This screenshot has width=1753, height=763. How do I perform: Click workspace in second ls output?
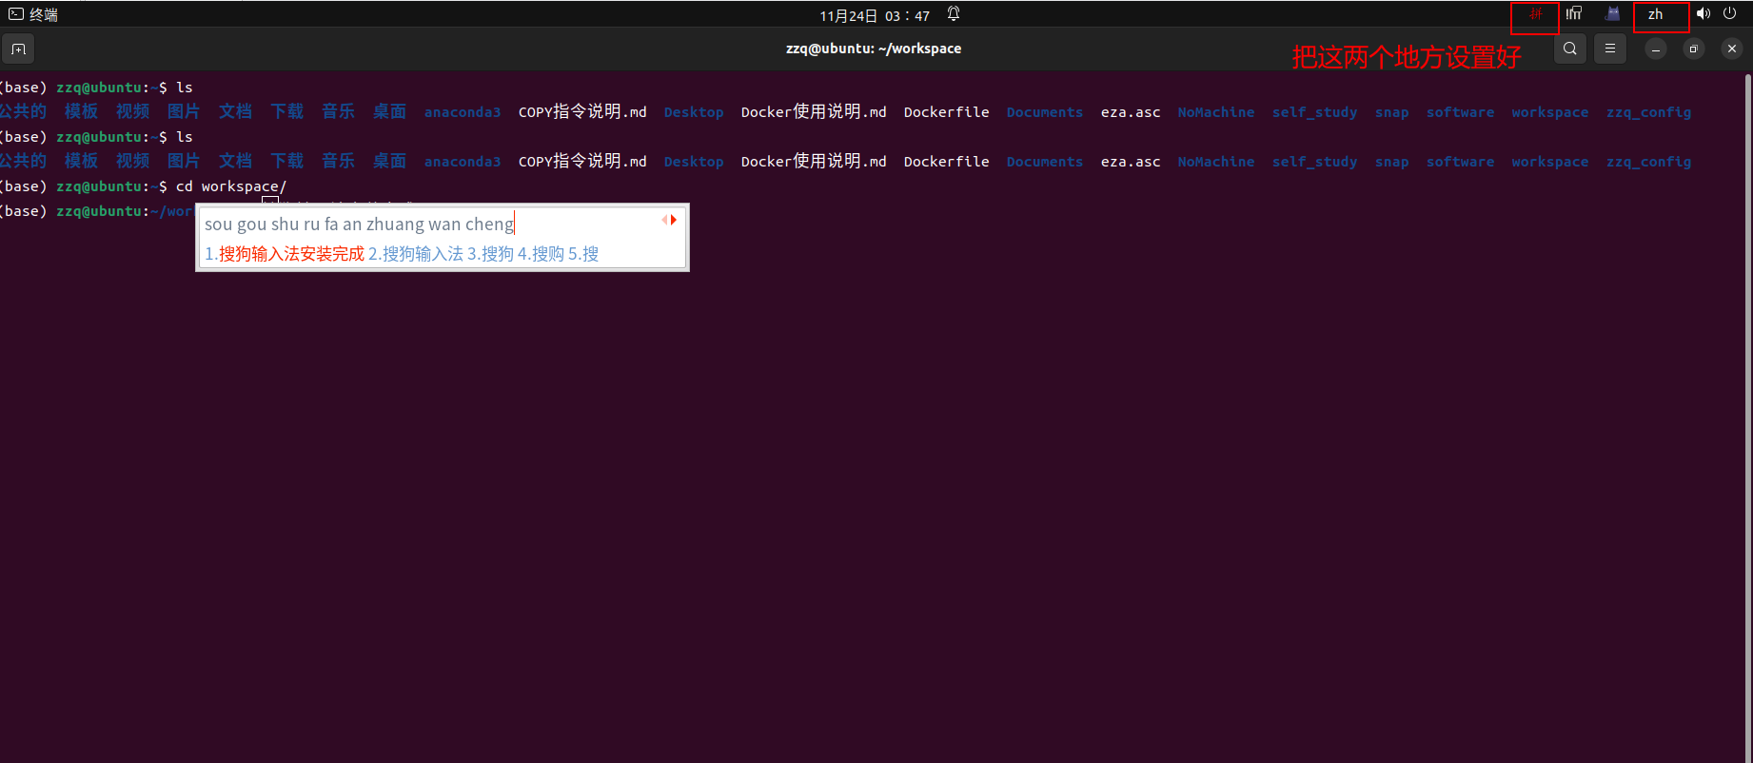coord(1550,162)
